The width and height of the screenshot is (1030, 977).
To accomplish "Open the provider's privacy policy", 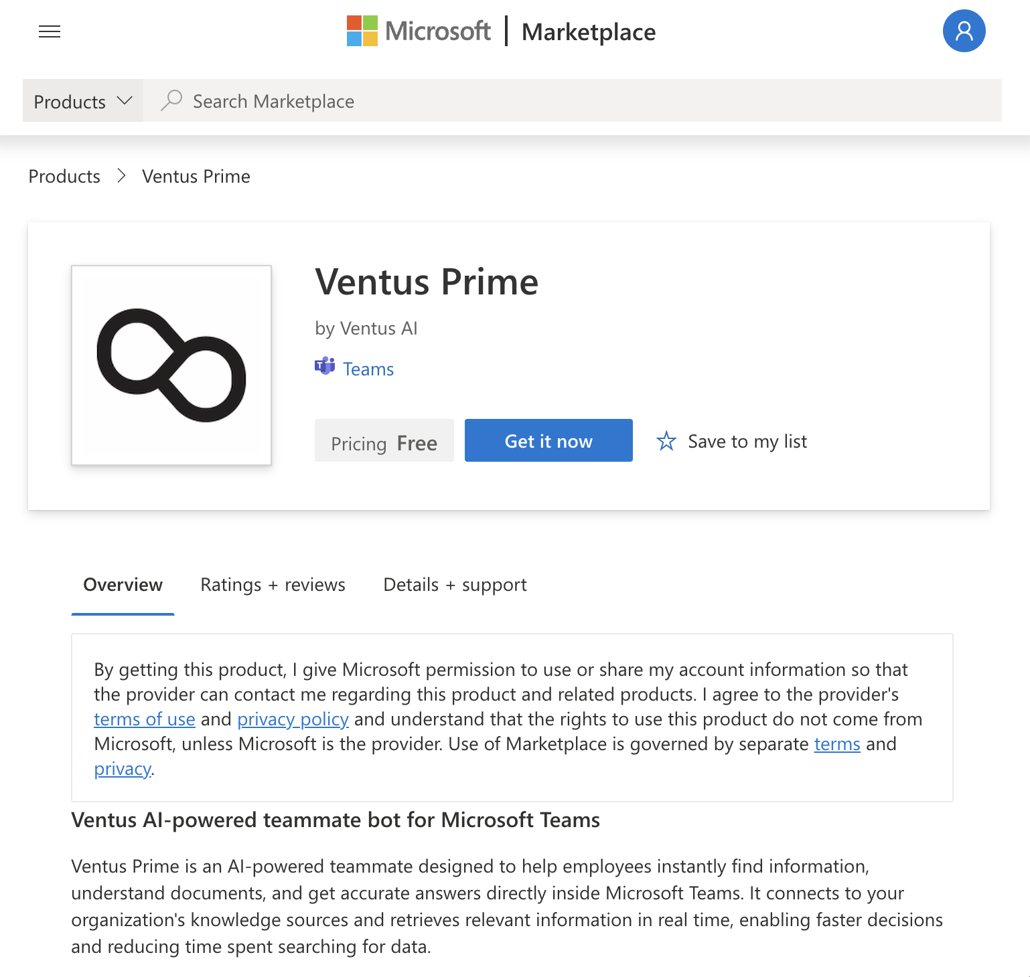I will (293, 719).
